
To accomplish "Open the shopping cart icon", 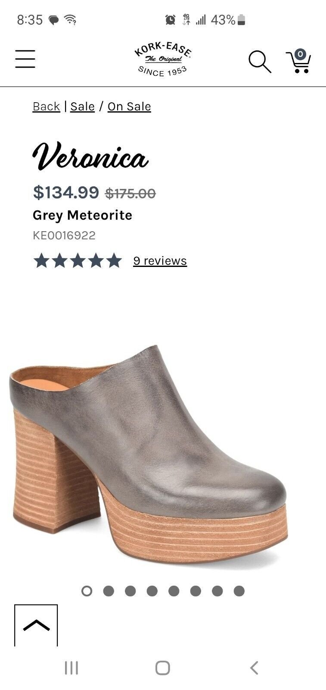I will 298,61.
